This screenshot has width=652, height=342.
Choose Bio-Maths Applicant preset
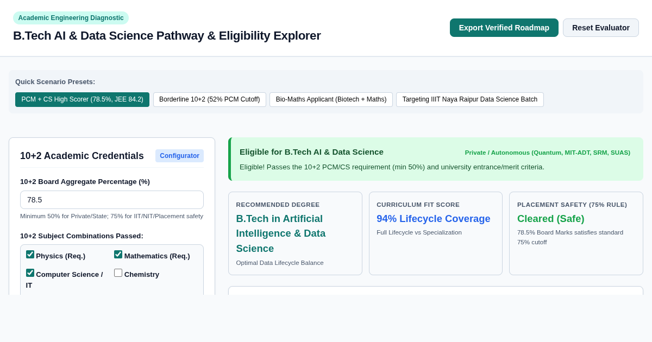point(331,99)
